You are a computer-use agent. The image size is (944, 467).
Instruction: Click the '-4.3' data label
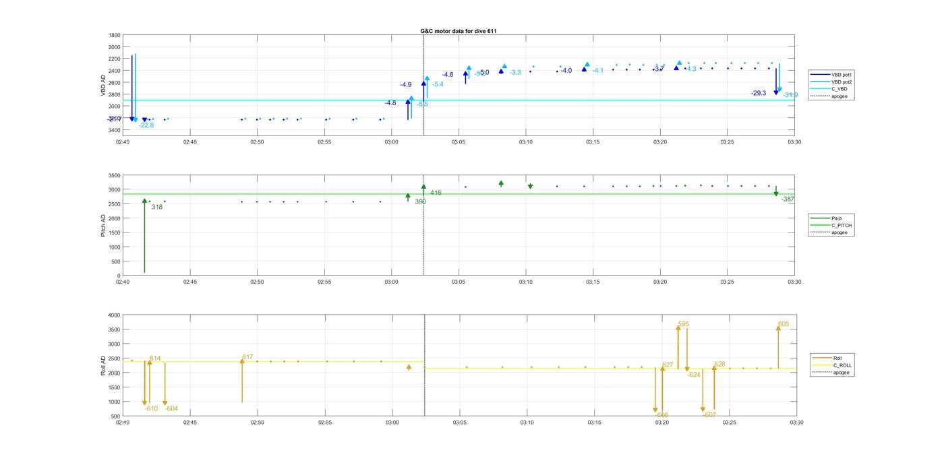pyautogui.click(x=691, y=69)
